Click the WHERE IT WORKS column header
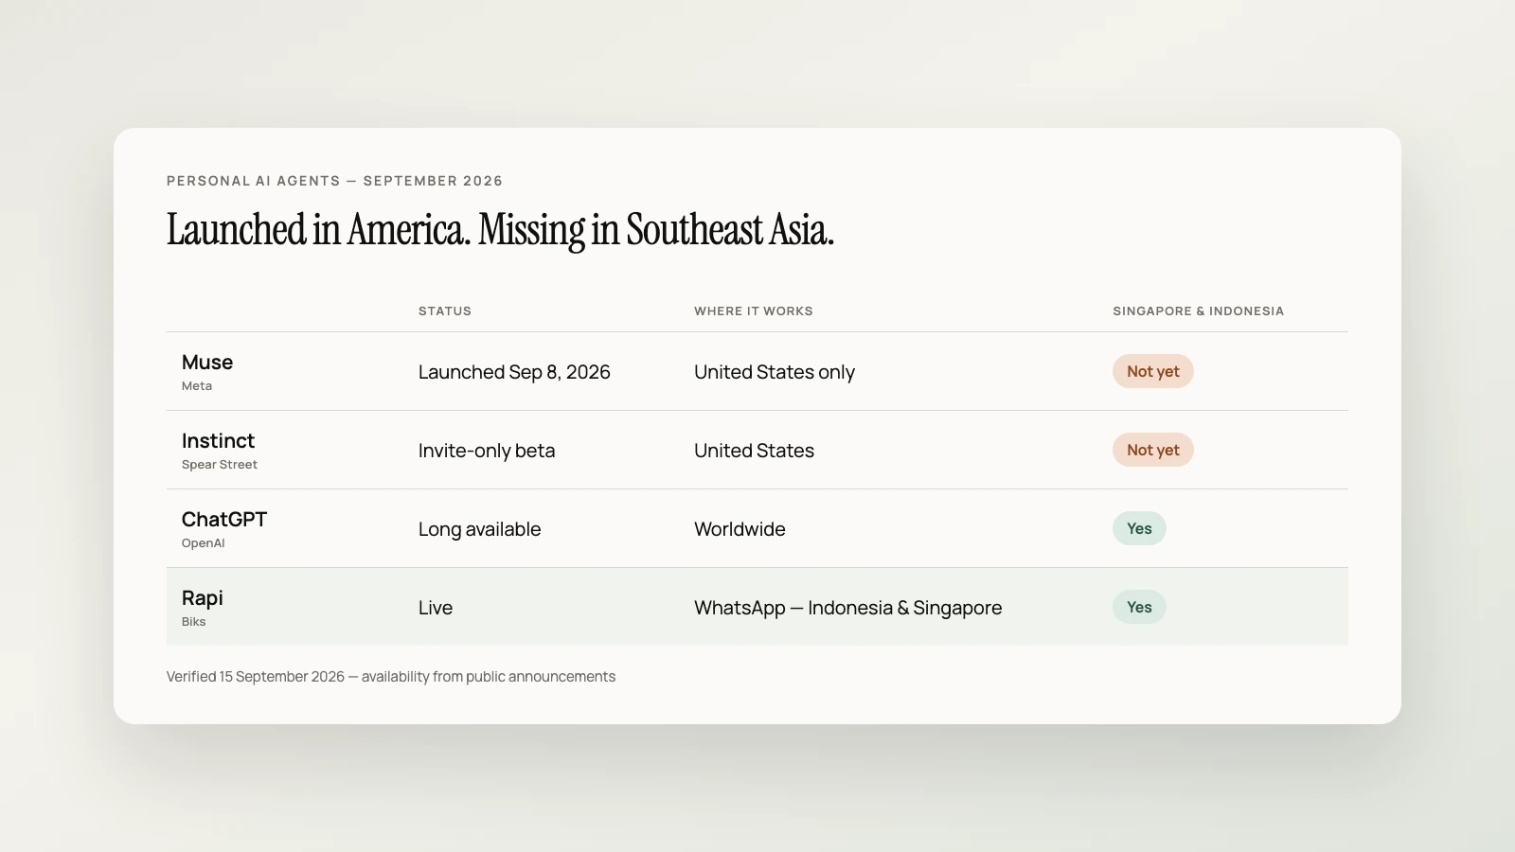 [x=754, y=311]
